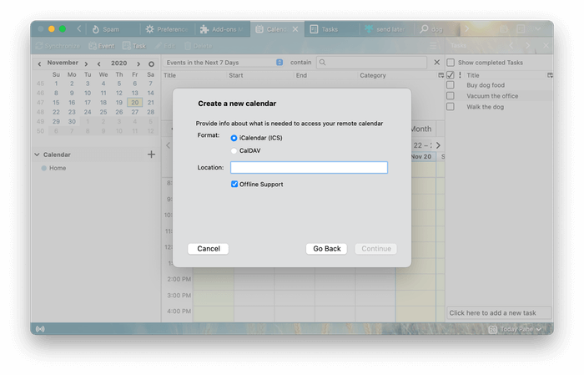Click the Go Back button

click(327, 249)
